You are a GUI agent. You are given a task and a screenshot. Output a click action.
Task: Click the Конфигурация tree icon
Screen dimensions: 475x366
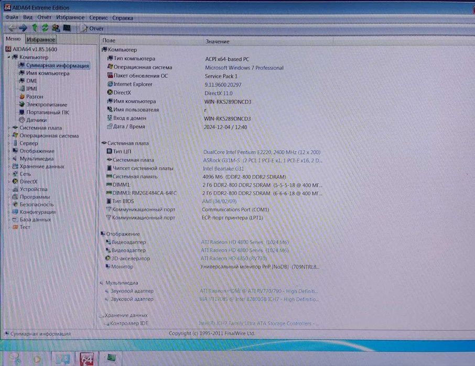[x=15, y=212]
